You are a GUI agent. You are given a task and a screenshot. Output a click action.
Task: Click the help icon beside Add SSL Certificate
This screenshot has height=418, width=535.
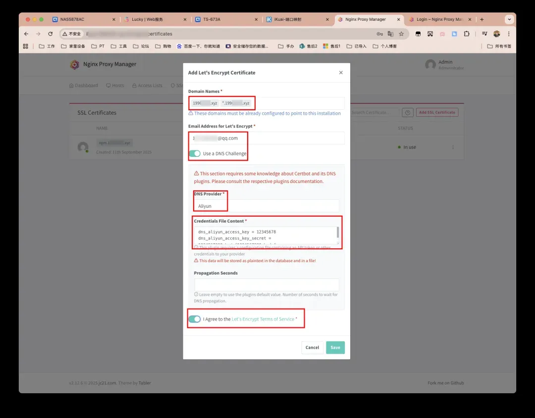point(408,112)
